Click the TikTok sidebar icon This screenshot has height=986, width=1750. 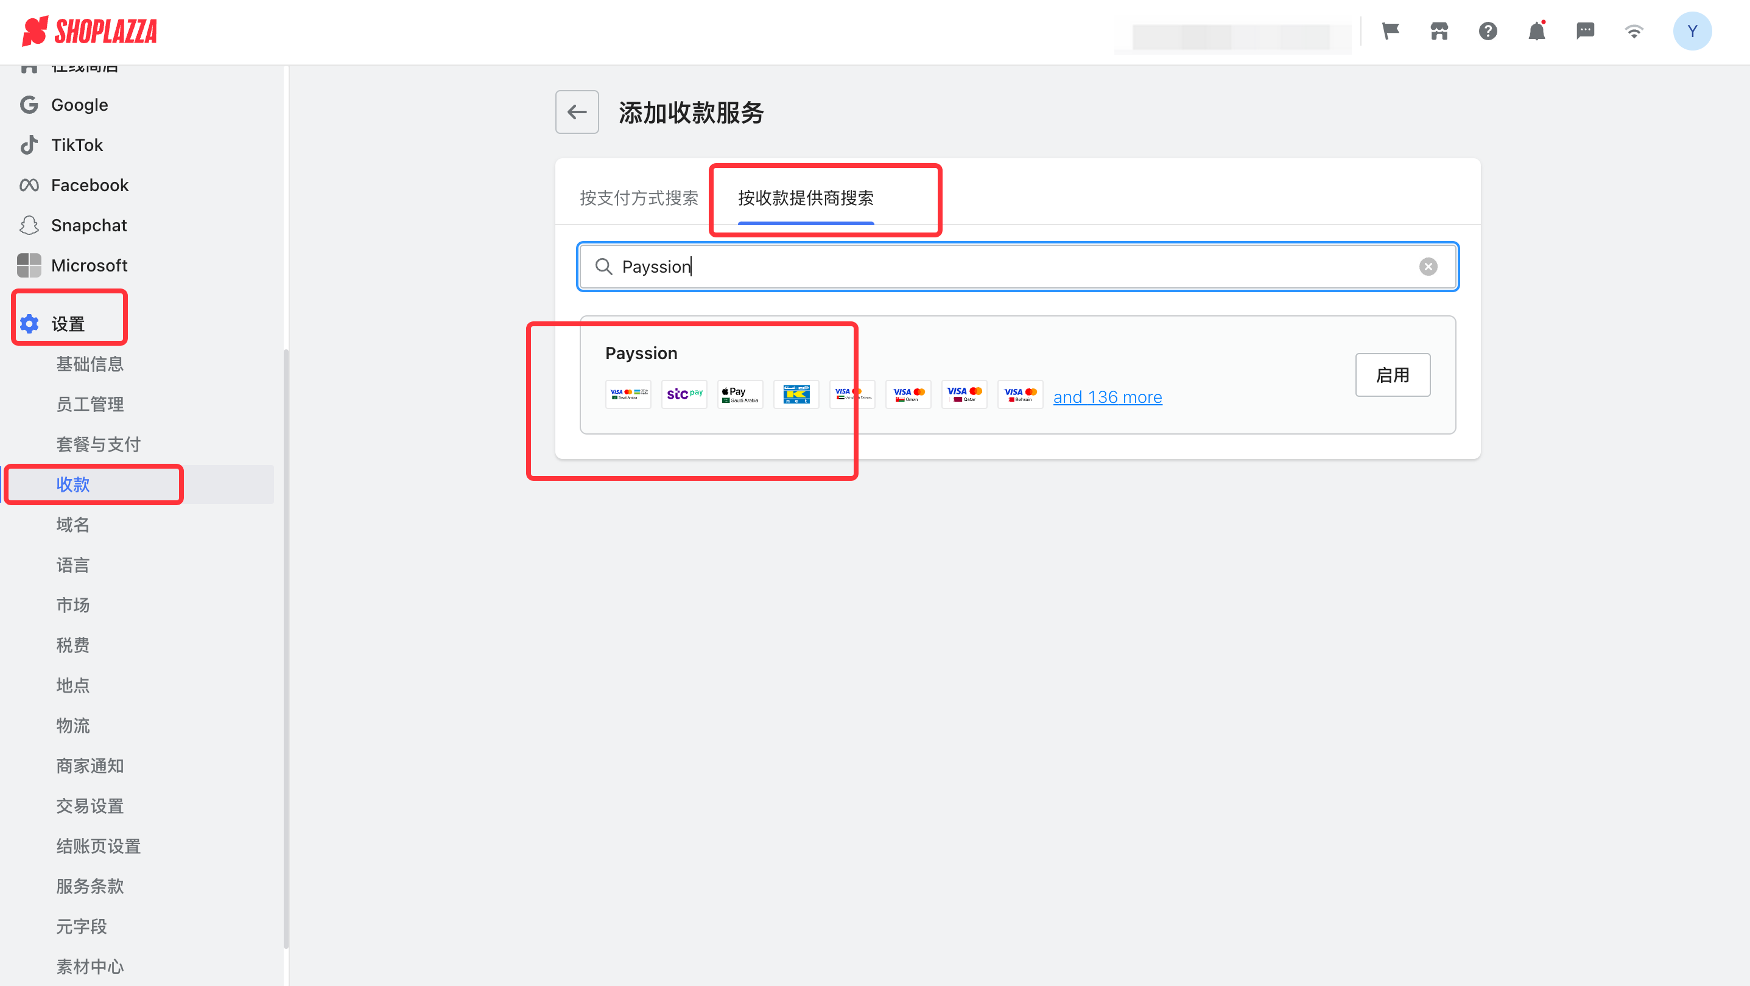tap(29, 145)
